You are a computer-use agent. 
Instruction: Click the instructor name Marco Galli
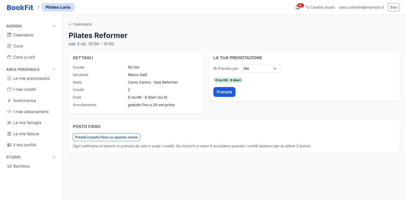(137, 75)
